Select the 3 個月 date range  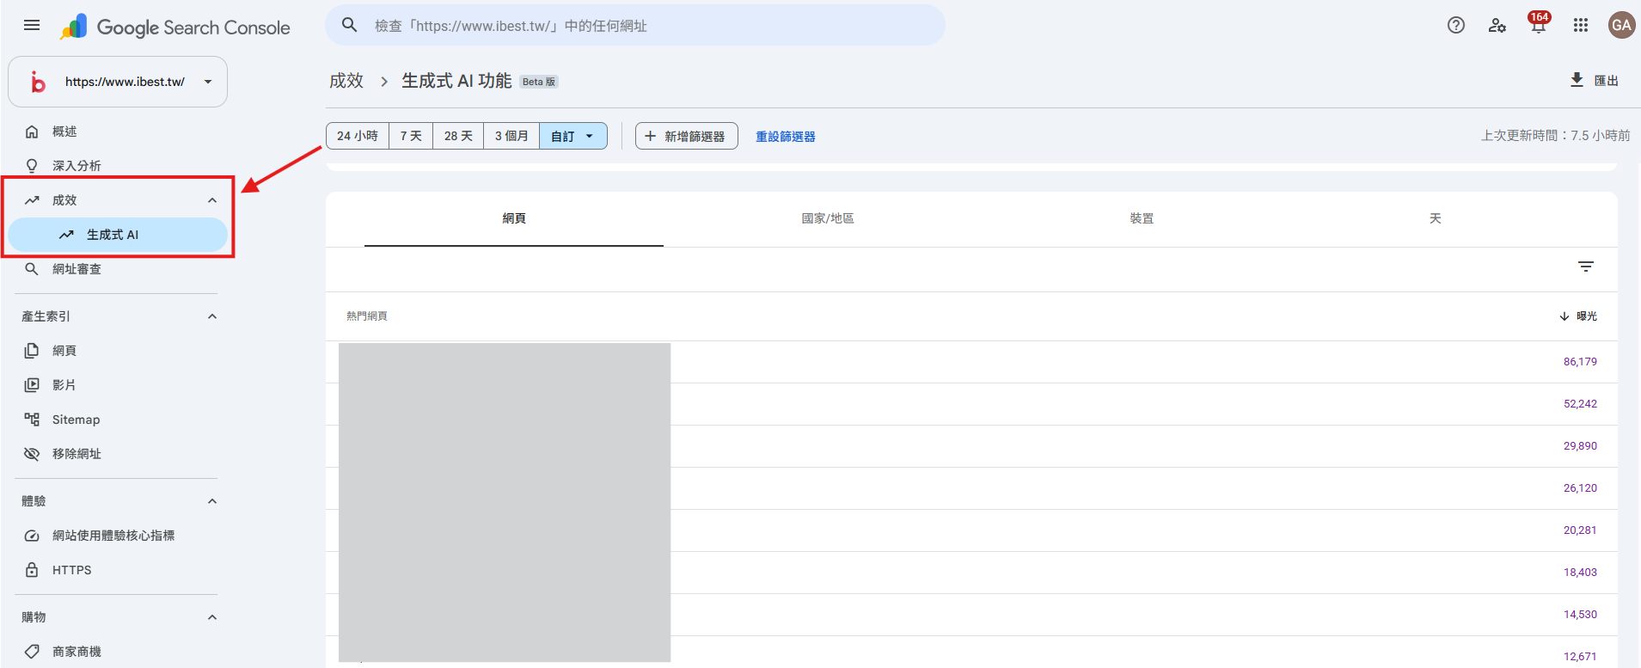pos(511,136)
